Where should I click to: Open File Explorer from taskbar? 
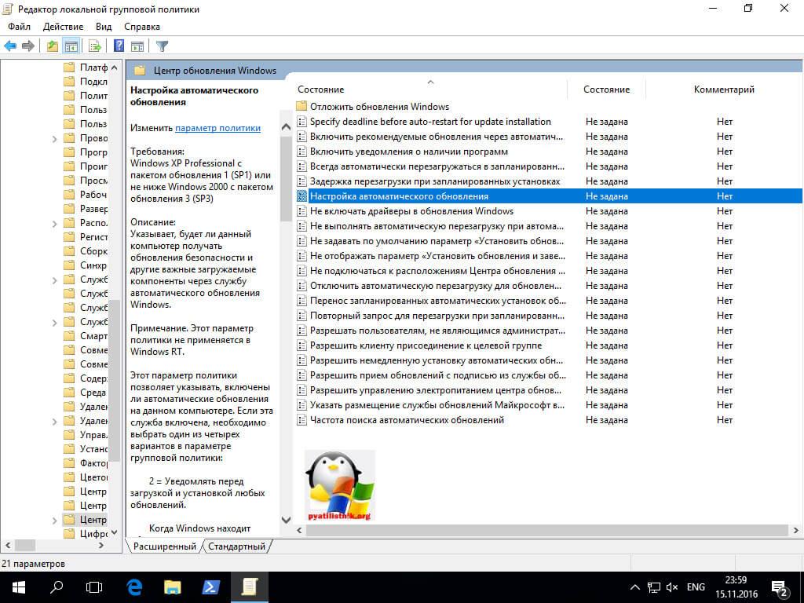pyautogui.click(x=172, y=587)
